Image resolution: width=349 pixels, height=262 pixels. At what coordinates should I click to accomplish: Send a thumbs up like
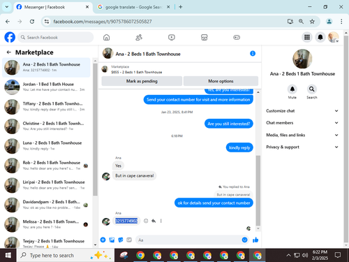tap(255, 240)
